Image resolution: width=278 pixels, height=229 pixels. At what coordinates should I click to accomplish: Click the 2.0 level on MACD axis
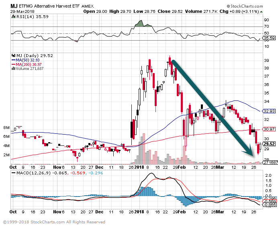[268, 176]
